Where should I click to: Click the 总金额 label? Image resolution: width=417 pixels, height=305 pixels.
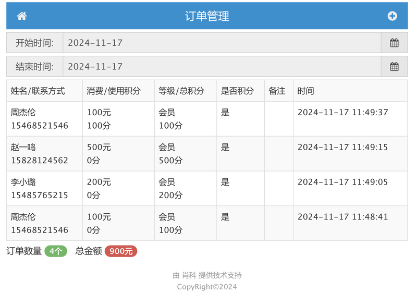[x=89, y=251]
